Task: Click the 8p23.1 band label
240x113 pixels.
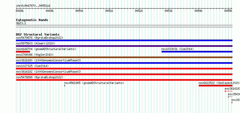Action: coord(21,23)
